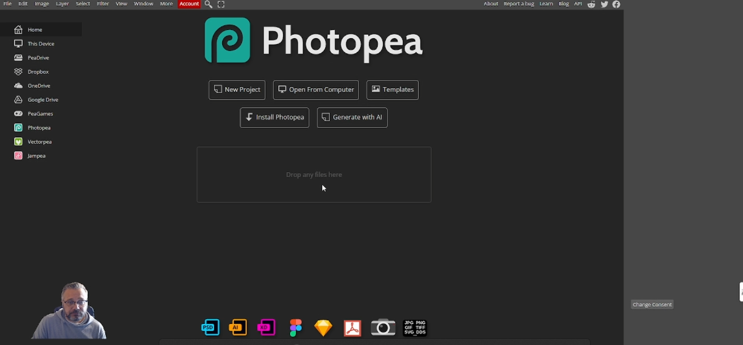Open Photopea Twitter page icon
The width and height of the screenshot is (743, 345).
(604, 4)
